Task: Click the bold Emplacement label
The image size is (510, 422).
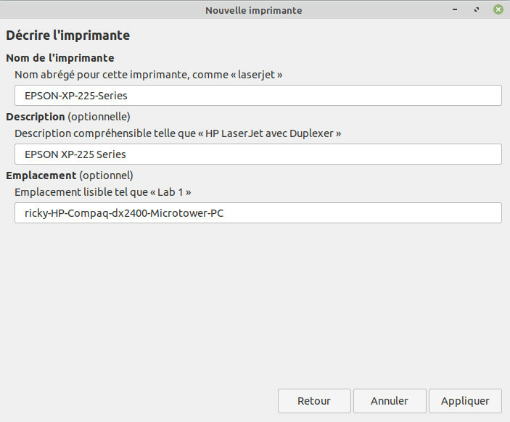Action: [x=41, y=175]
